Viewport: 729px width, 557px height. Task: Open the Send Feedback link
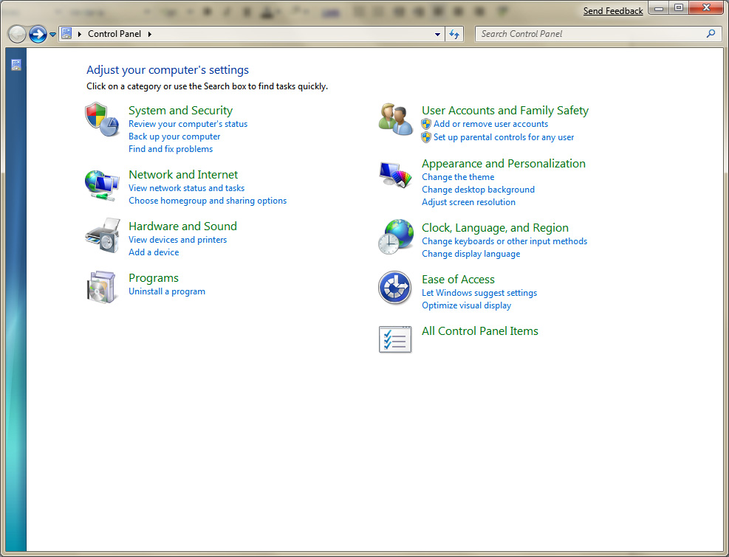(x=613, y=10)
